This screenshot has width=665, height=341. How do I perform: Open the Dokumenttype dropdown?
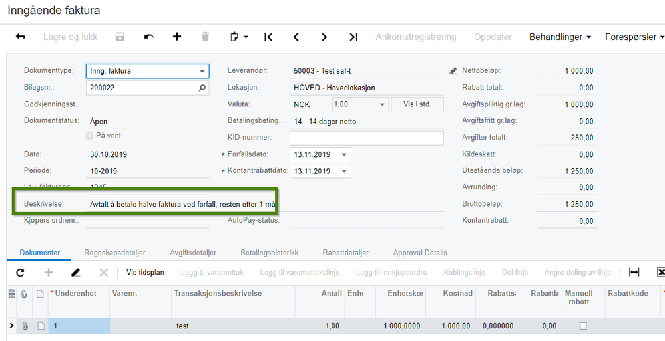click(x=202, y=71)
